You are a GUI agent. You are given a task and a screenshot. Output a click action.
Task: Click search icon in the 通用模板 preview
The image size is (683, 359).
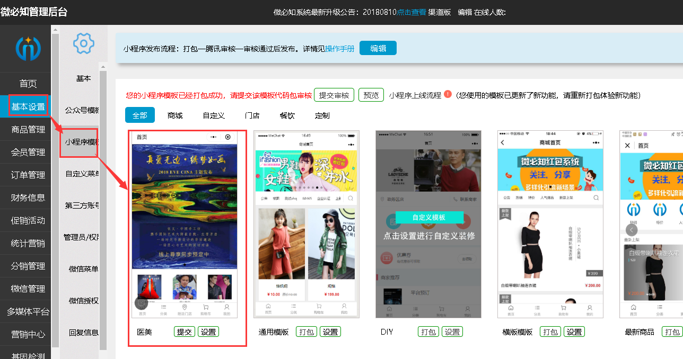(x=351, y=199)
